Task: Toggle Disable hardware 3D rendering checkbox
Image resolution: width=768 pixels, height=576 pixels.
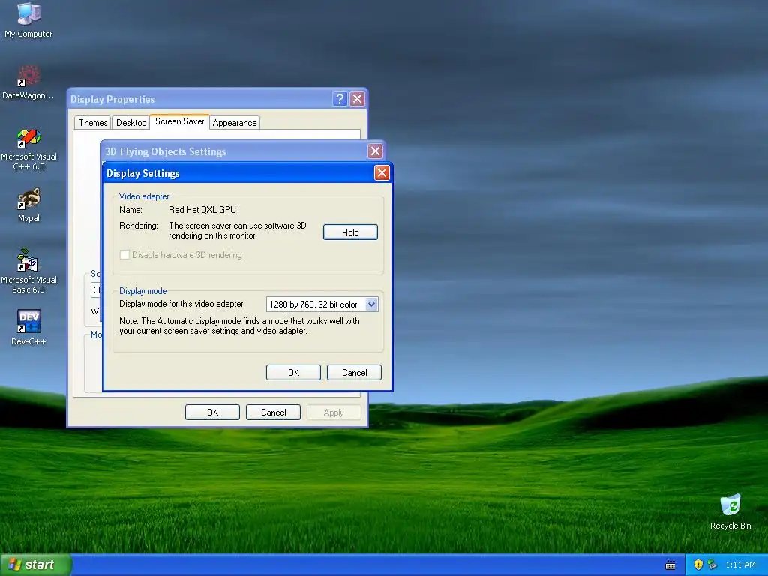Action: coord(125,255)
